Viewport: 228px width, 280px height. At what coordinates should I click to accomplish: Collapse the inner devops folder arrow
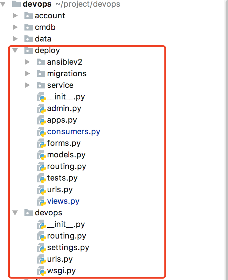15,213
